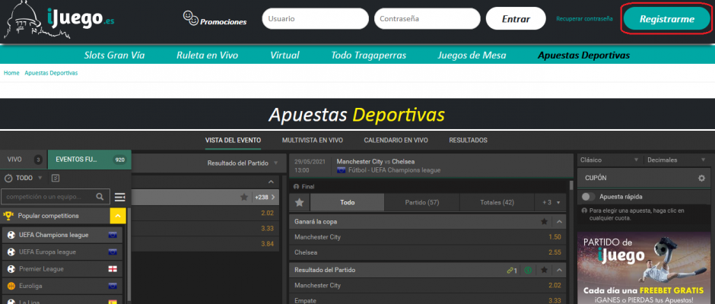Click the iJuego.es logo

59,20
